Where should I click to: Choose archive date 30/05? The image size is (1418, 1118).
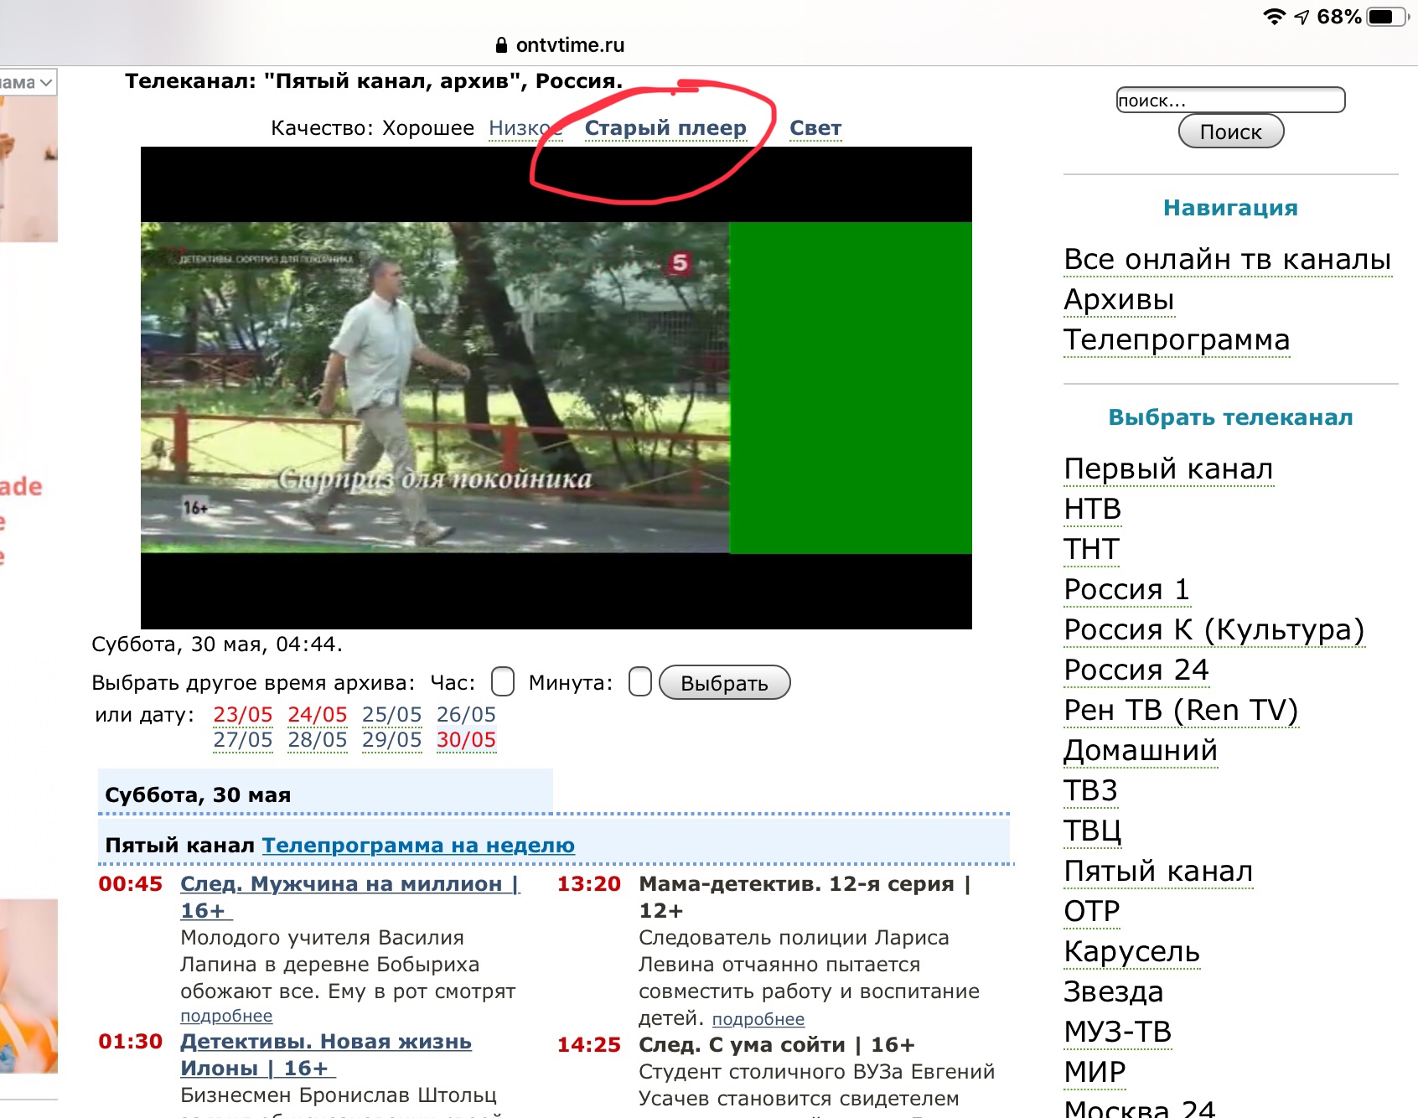point(467,740)
